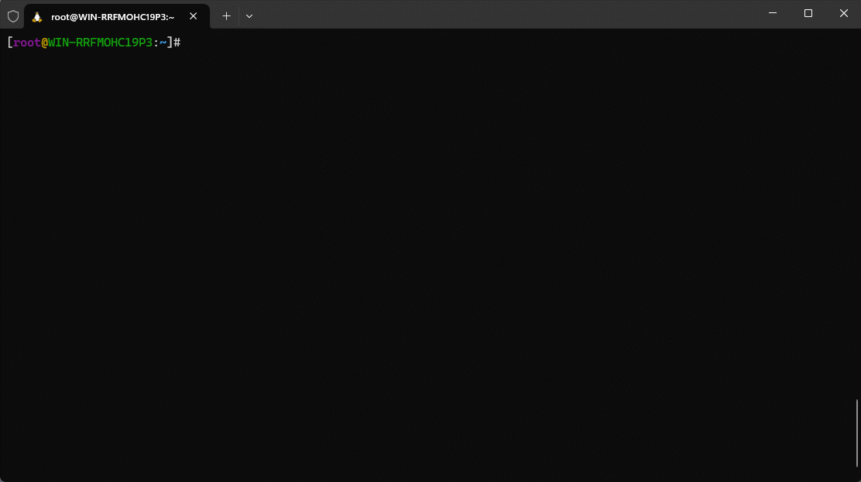
Task: Click the green hostname WIN-RRFMOHC19P3 in the prompt
Action: 101,43
